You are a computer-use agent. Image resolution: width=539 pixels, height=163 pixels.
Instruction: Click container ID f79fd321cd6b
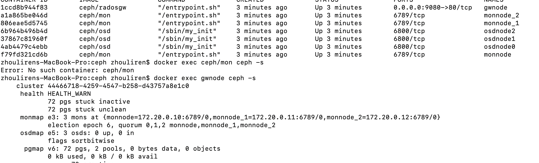(x=24, y=55)
